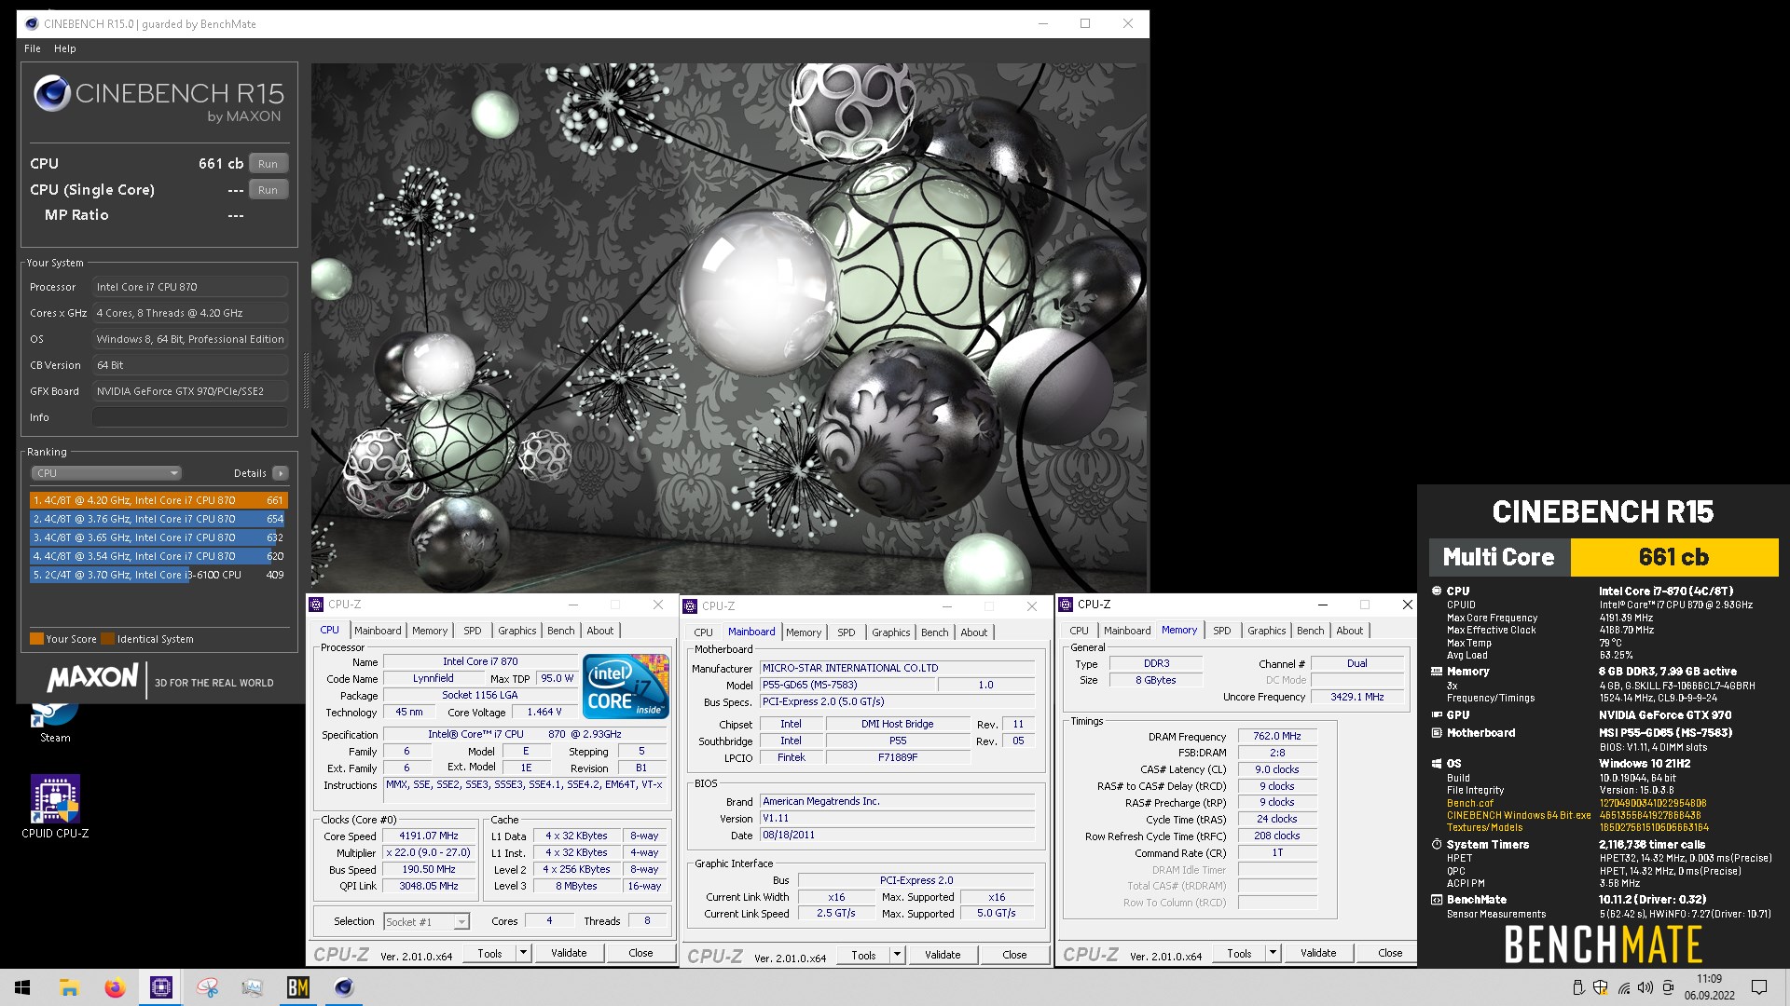Screen dimensions: 1790x1006
Task: Click the Core Speed value 4191.07 MHz
Action: [x=429, y=836]
